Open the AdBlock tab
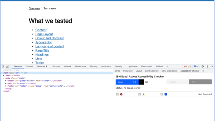The image size is (215, 121). tap(160, 67)
